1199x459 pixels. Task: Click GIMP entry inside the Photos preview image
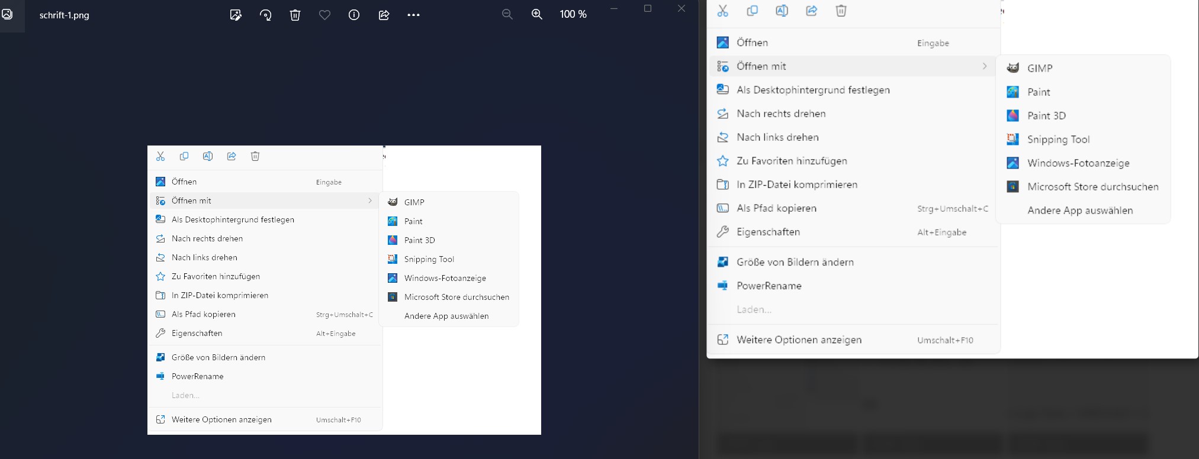click(x=449, y=202)
